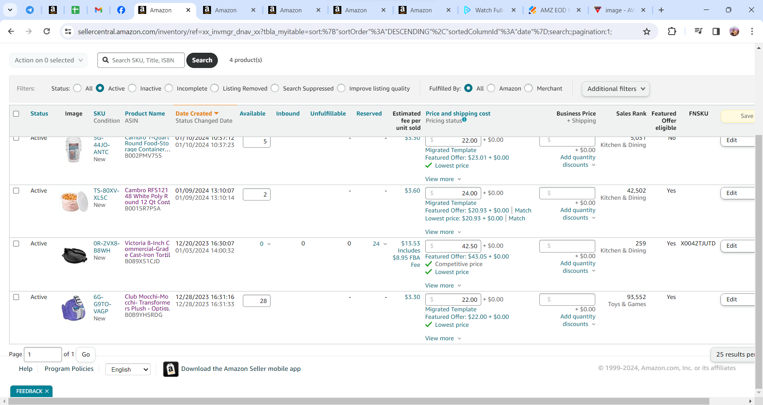763x405 pixels.
Task: Click the Pricing status info icon
Action: click(464, 120)
